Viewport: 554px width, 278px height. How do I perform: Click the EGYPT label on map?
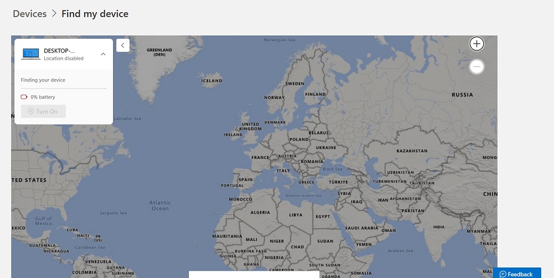[322, 217]
